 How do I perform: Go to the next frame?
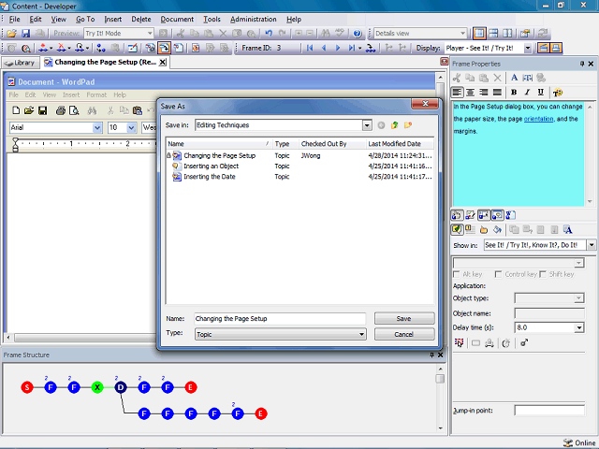338,48
